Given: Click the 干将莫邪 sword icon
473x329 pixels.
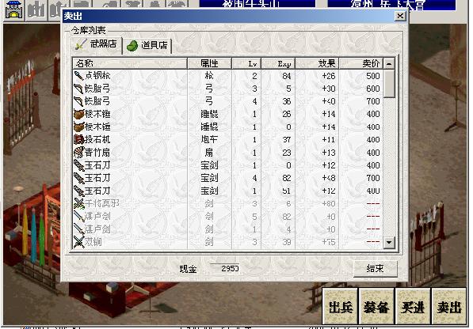Looking at the screenshot, I should tap(78, 203).
